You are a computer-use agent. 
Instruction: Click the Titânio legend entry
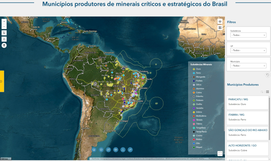pyautogui.click(x=199, y=124)
